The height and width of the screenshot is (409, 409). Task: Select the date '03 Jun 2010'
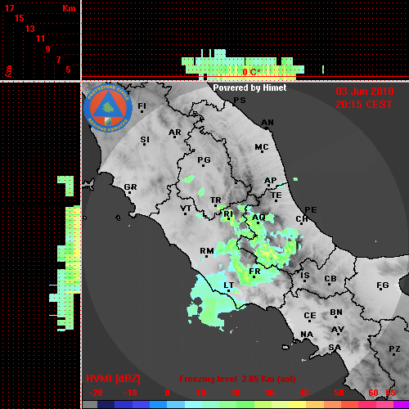365,92
